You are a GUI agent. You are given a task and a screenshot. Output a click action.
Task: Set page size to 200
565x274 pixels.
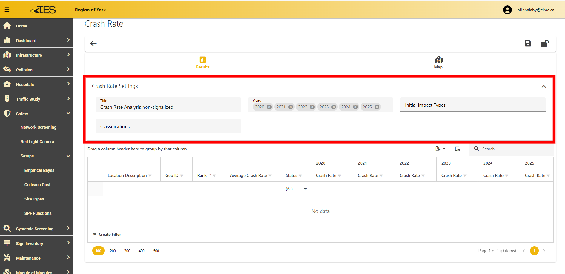click(x=113, y=251)
